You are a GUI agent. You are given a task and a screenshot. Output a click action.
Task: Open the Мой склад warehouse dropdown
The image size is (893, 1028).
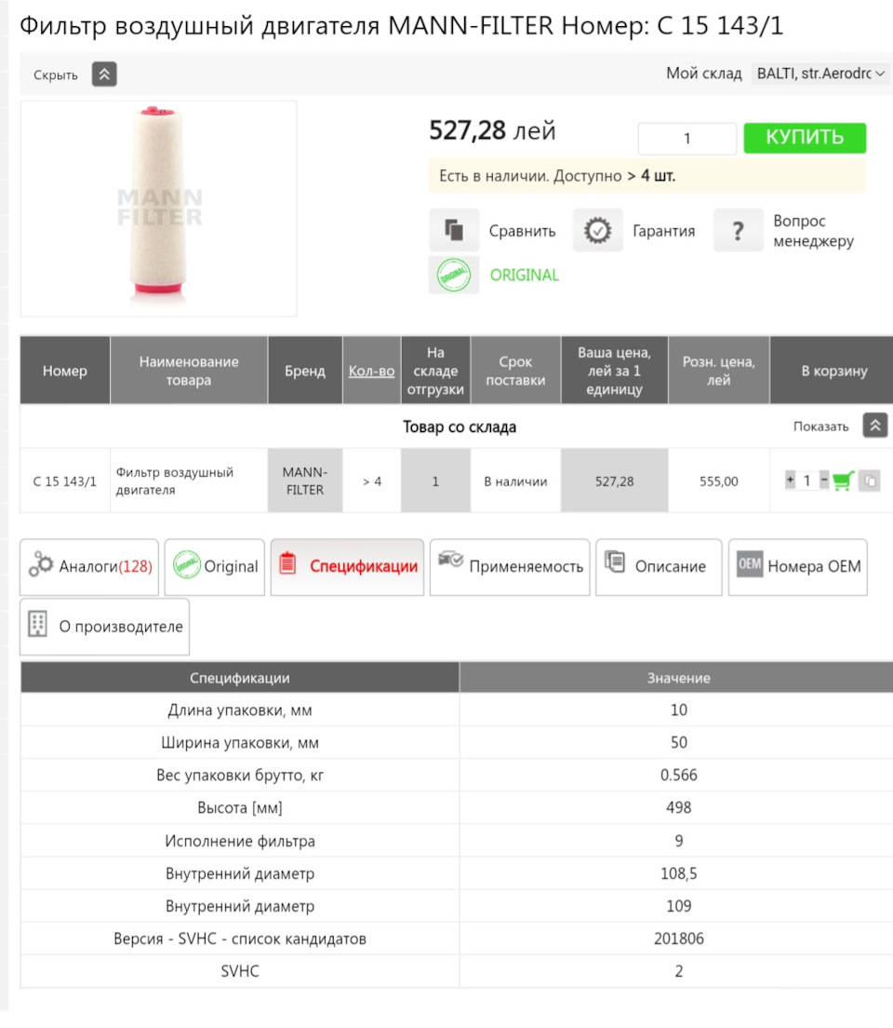[x=820, y=74]
